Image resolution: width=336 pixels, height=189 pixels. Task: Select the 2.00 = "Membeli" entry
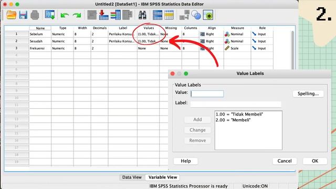[x=233, y=120]
